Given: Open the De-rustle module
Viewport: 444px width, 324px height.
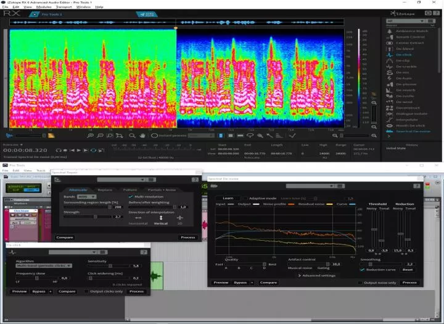Looking at the screenshot, I should 405,96.
